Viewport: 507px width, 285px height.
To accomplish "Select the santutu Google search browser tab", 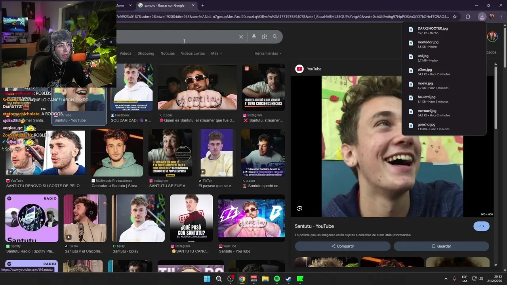I will pos(166,6).
